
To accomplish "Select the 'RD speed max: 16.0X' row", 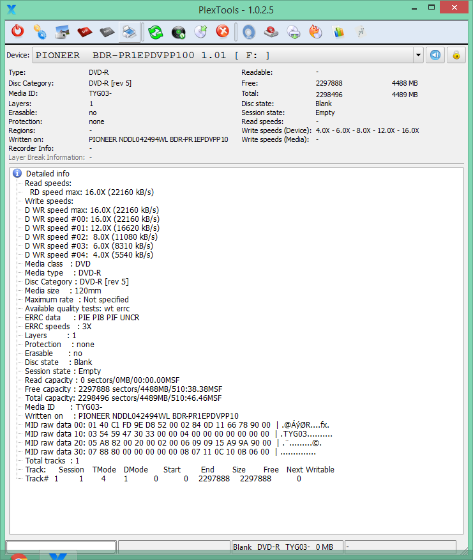I will (92, 192).
